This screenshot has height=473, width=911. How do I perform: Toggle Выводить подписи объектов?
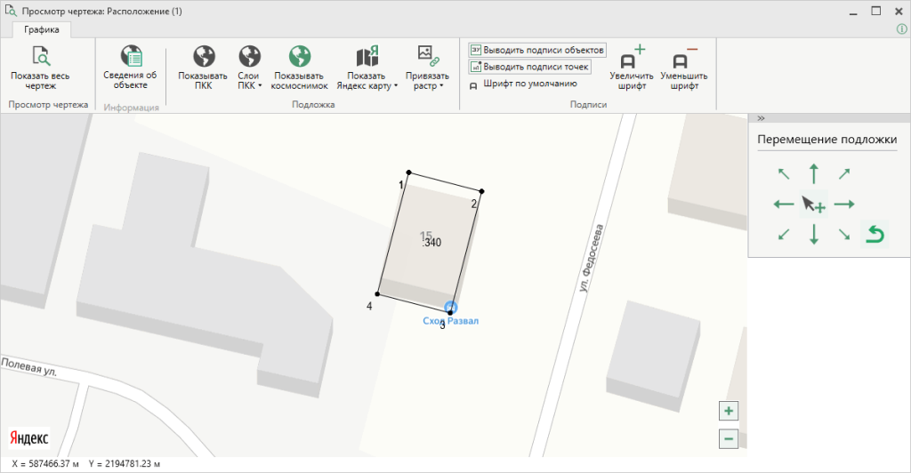(x=537, y=50)
